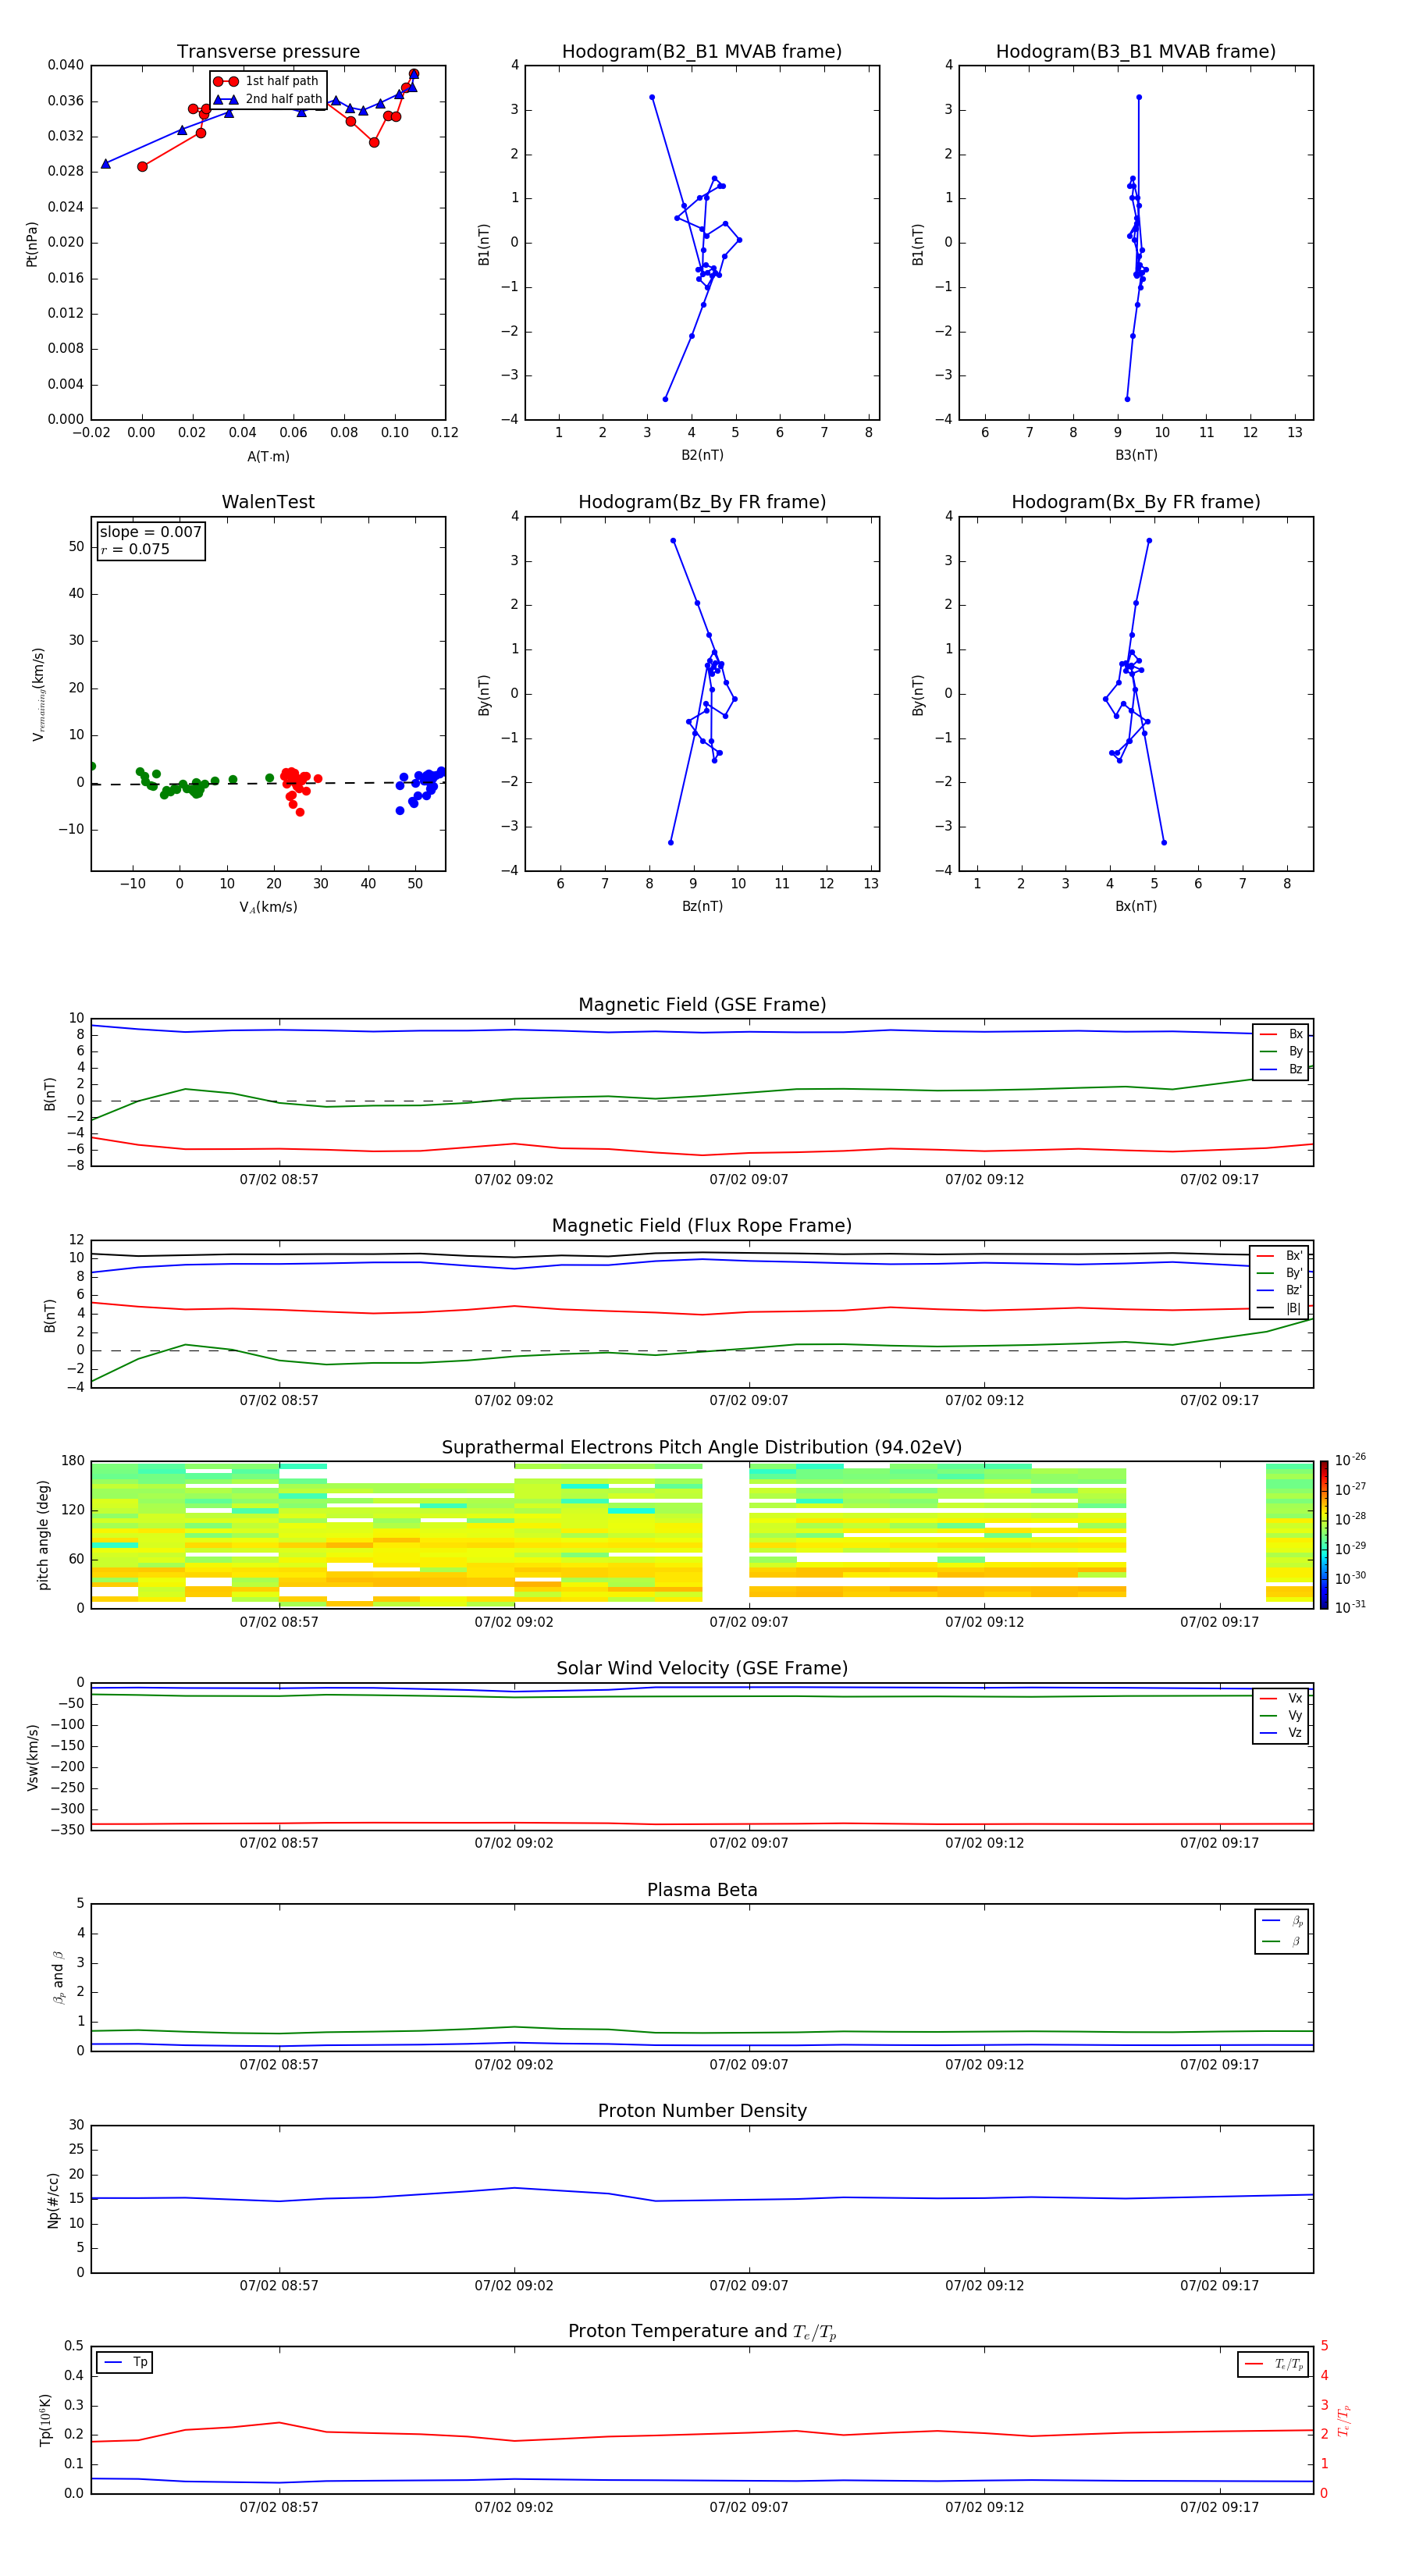Click the 'A(T·m)' x-axis label
This screenshot has height=2576, width=1405.
click(268, 456)
